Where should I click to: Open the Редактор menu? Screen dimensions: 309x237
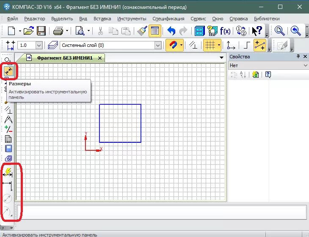tap(35, 19)
